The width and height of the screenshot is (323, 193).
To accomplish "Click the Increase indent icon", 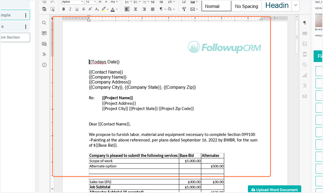I will coord(161,2).
